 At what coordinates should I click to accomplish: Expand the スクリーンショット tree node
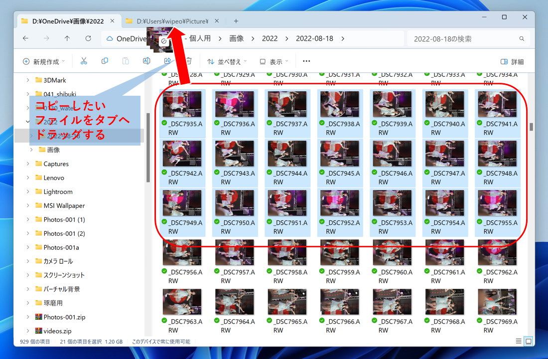(28, 275)
